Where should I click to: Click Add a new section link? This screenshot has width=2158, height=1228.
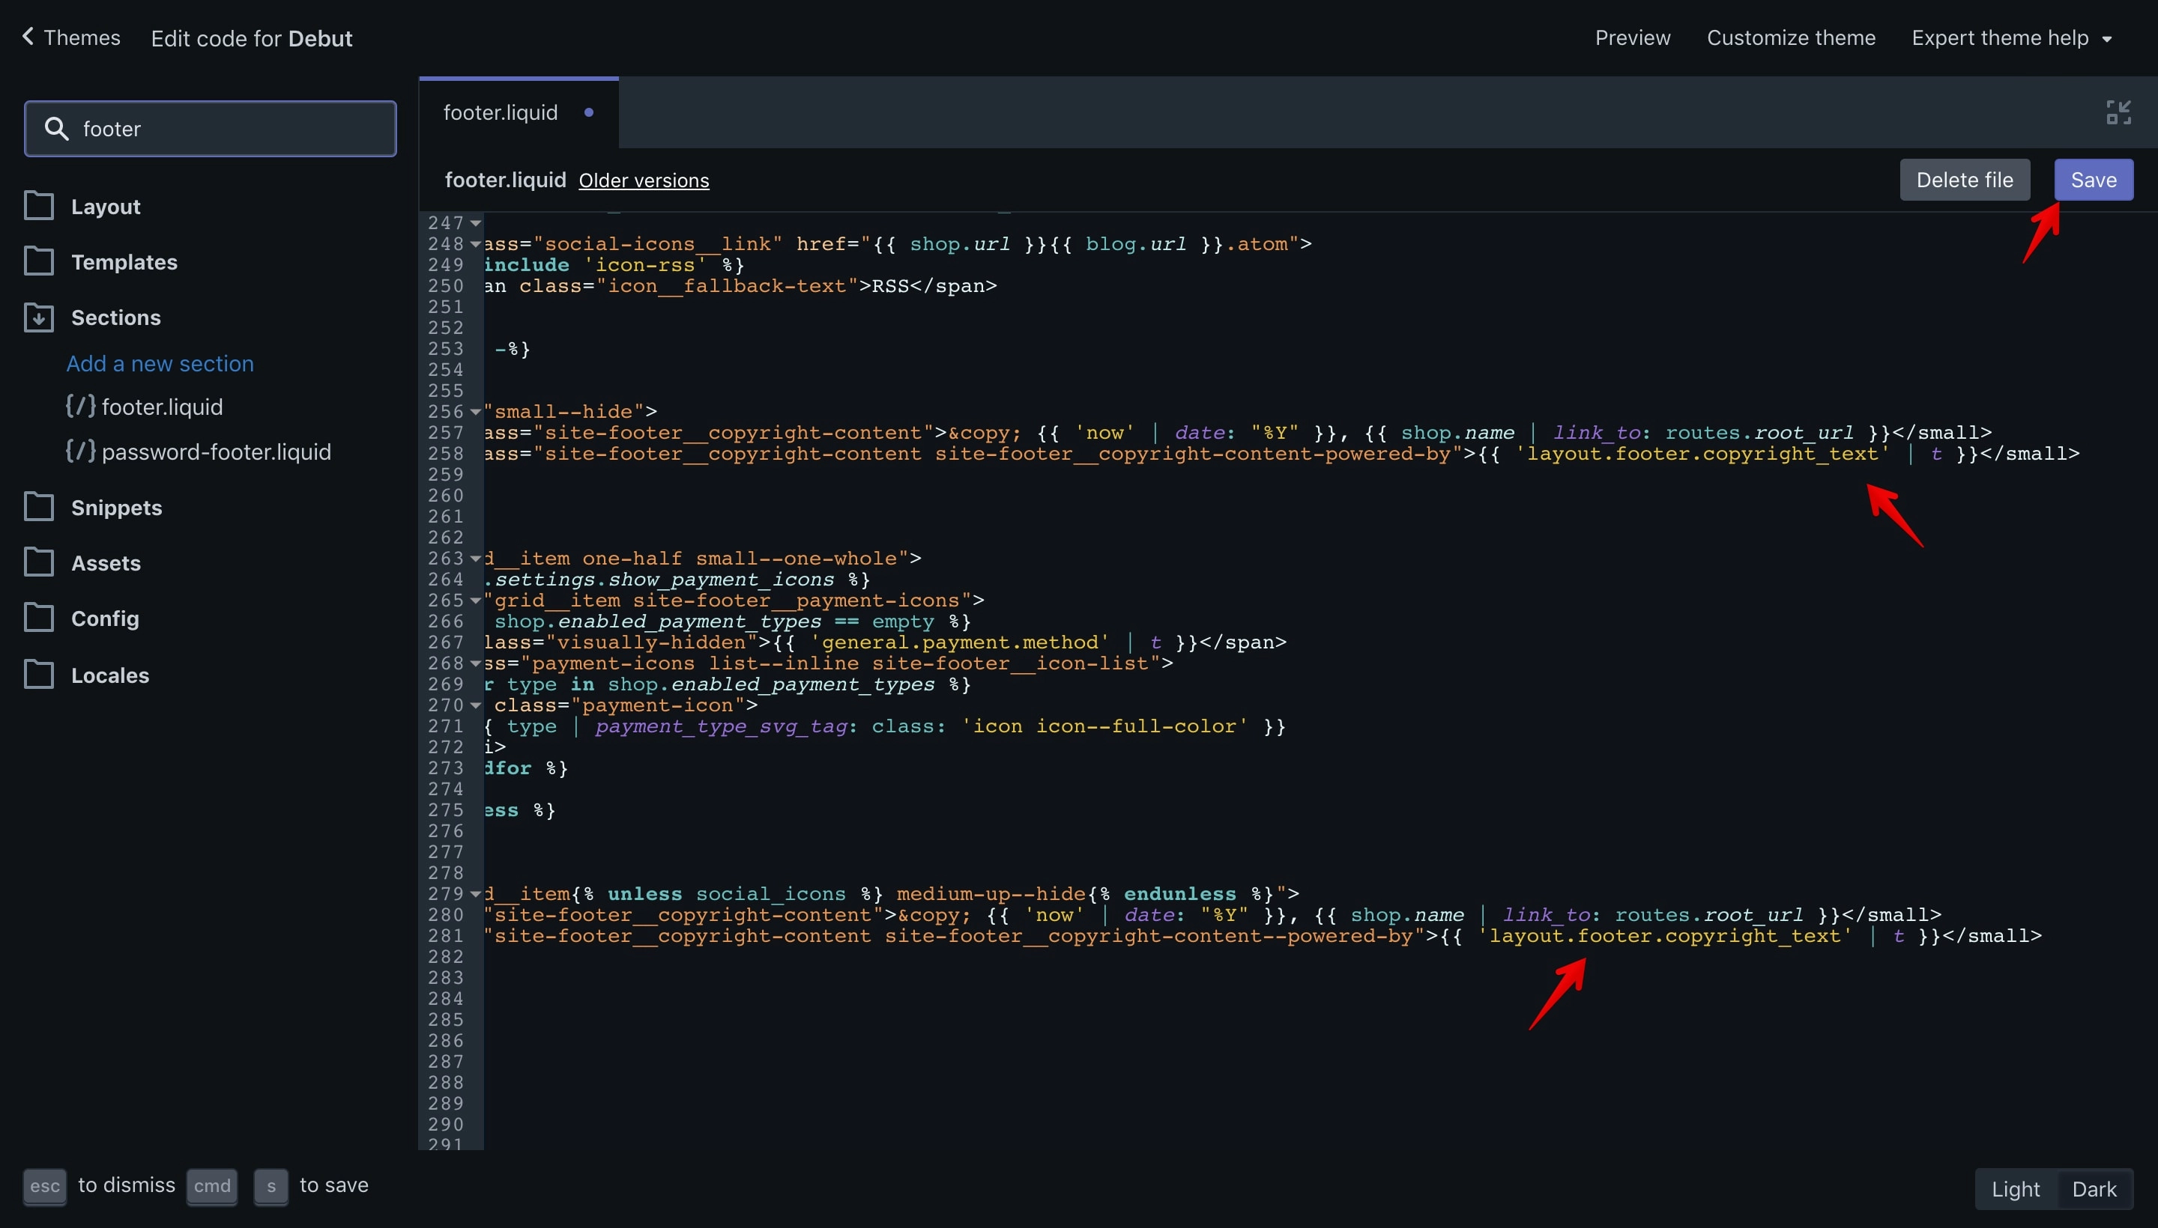pos(160,363)
